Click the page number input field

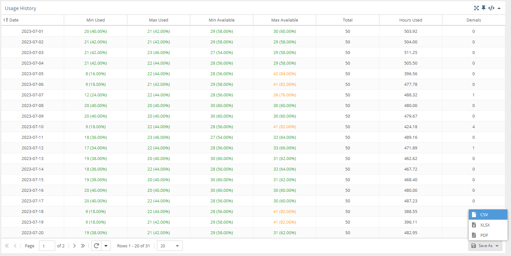(47, 246)
